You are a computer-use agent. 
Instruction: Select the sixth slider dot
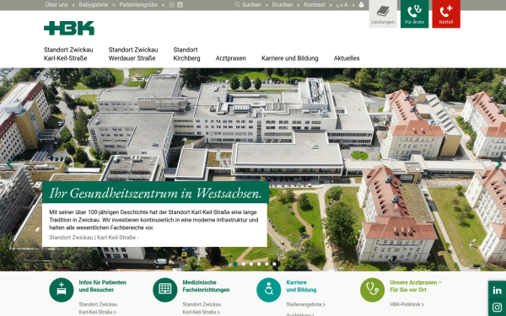(x=275, y=264)
